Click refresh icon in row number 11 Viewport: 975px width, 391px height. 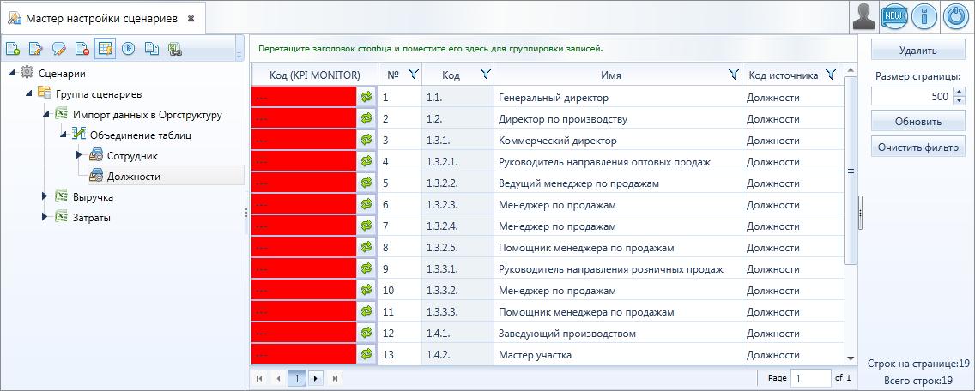tap(366, 311)
